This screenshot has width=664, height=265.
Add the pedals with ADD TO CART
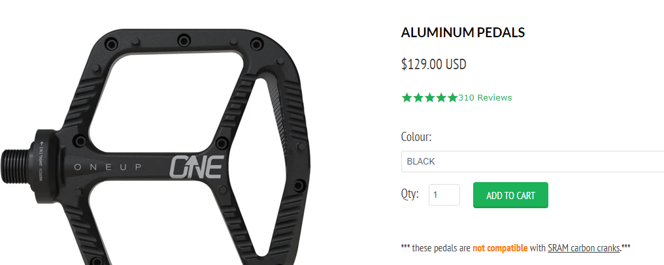click(x=510, y=195)
